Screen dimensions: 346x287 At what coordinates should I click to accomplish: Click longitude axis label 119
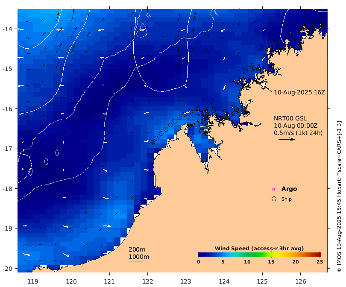point(33,281)
